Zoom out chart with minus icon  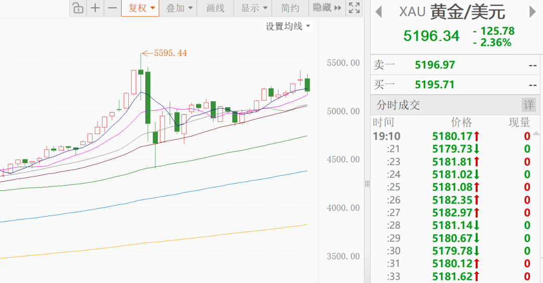[x=113, y=8]
